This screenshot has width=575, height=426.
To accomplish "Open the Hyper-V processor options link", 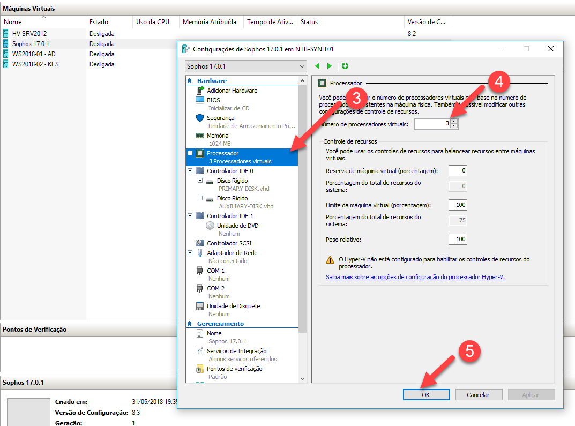I will coord(415,277).
